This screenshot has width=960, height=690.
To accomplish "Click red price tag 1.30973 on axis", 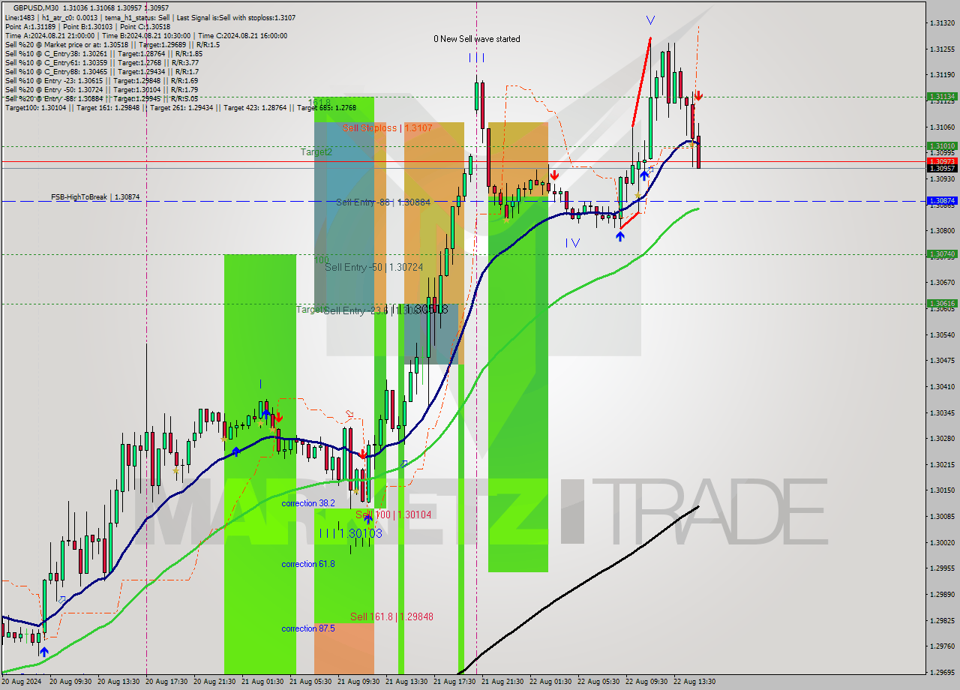I will [x=942, y=161].
